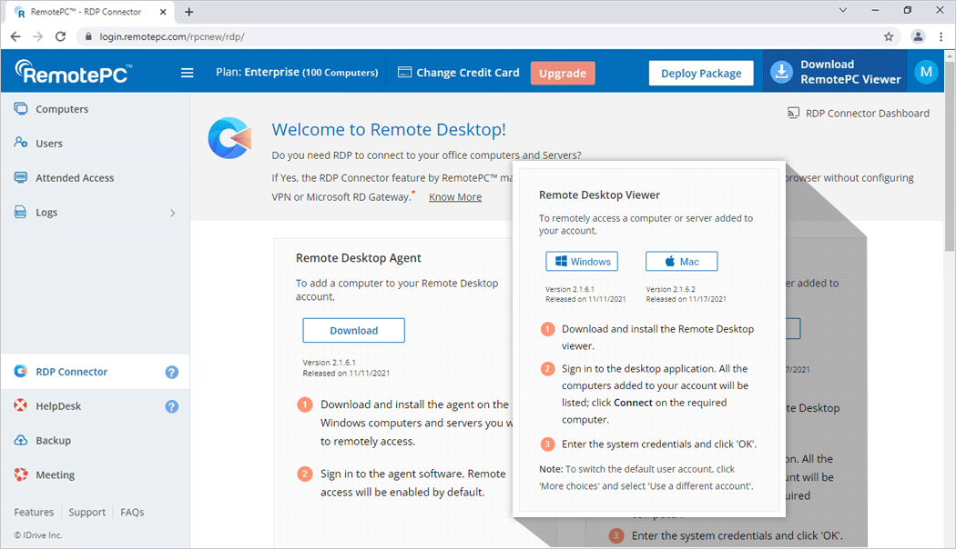Reload the page in browser
The image size is (956, 549).
[60, 36]
